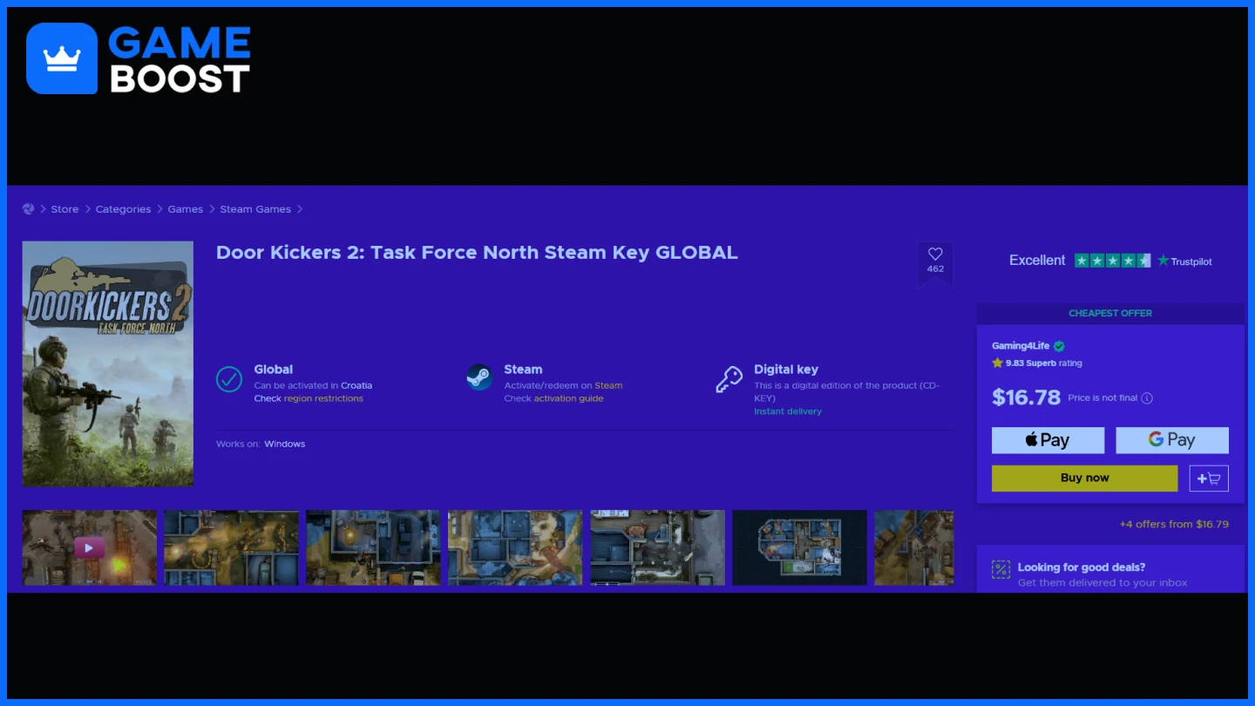The width and height of the screenshot is (1255, 706).
Task: Click the 9.83 Superb rating star
Action: (998, 363)
